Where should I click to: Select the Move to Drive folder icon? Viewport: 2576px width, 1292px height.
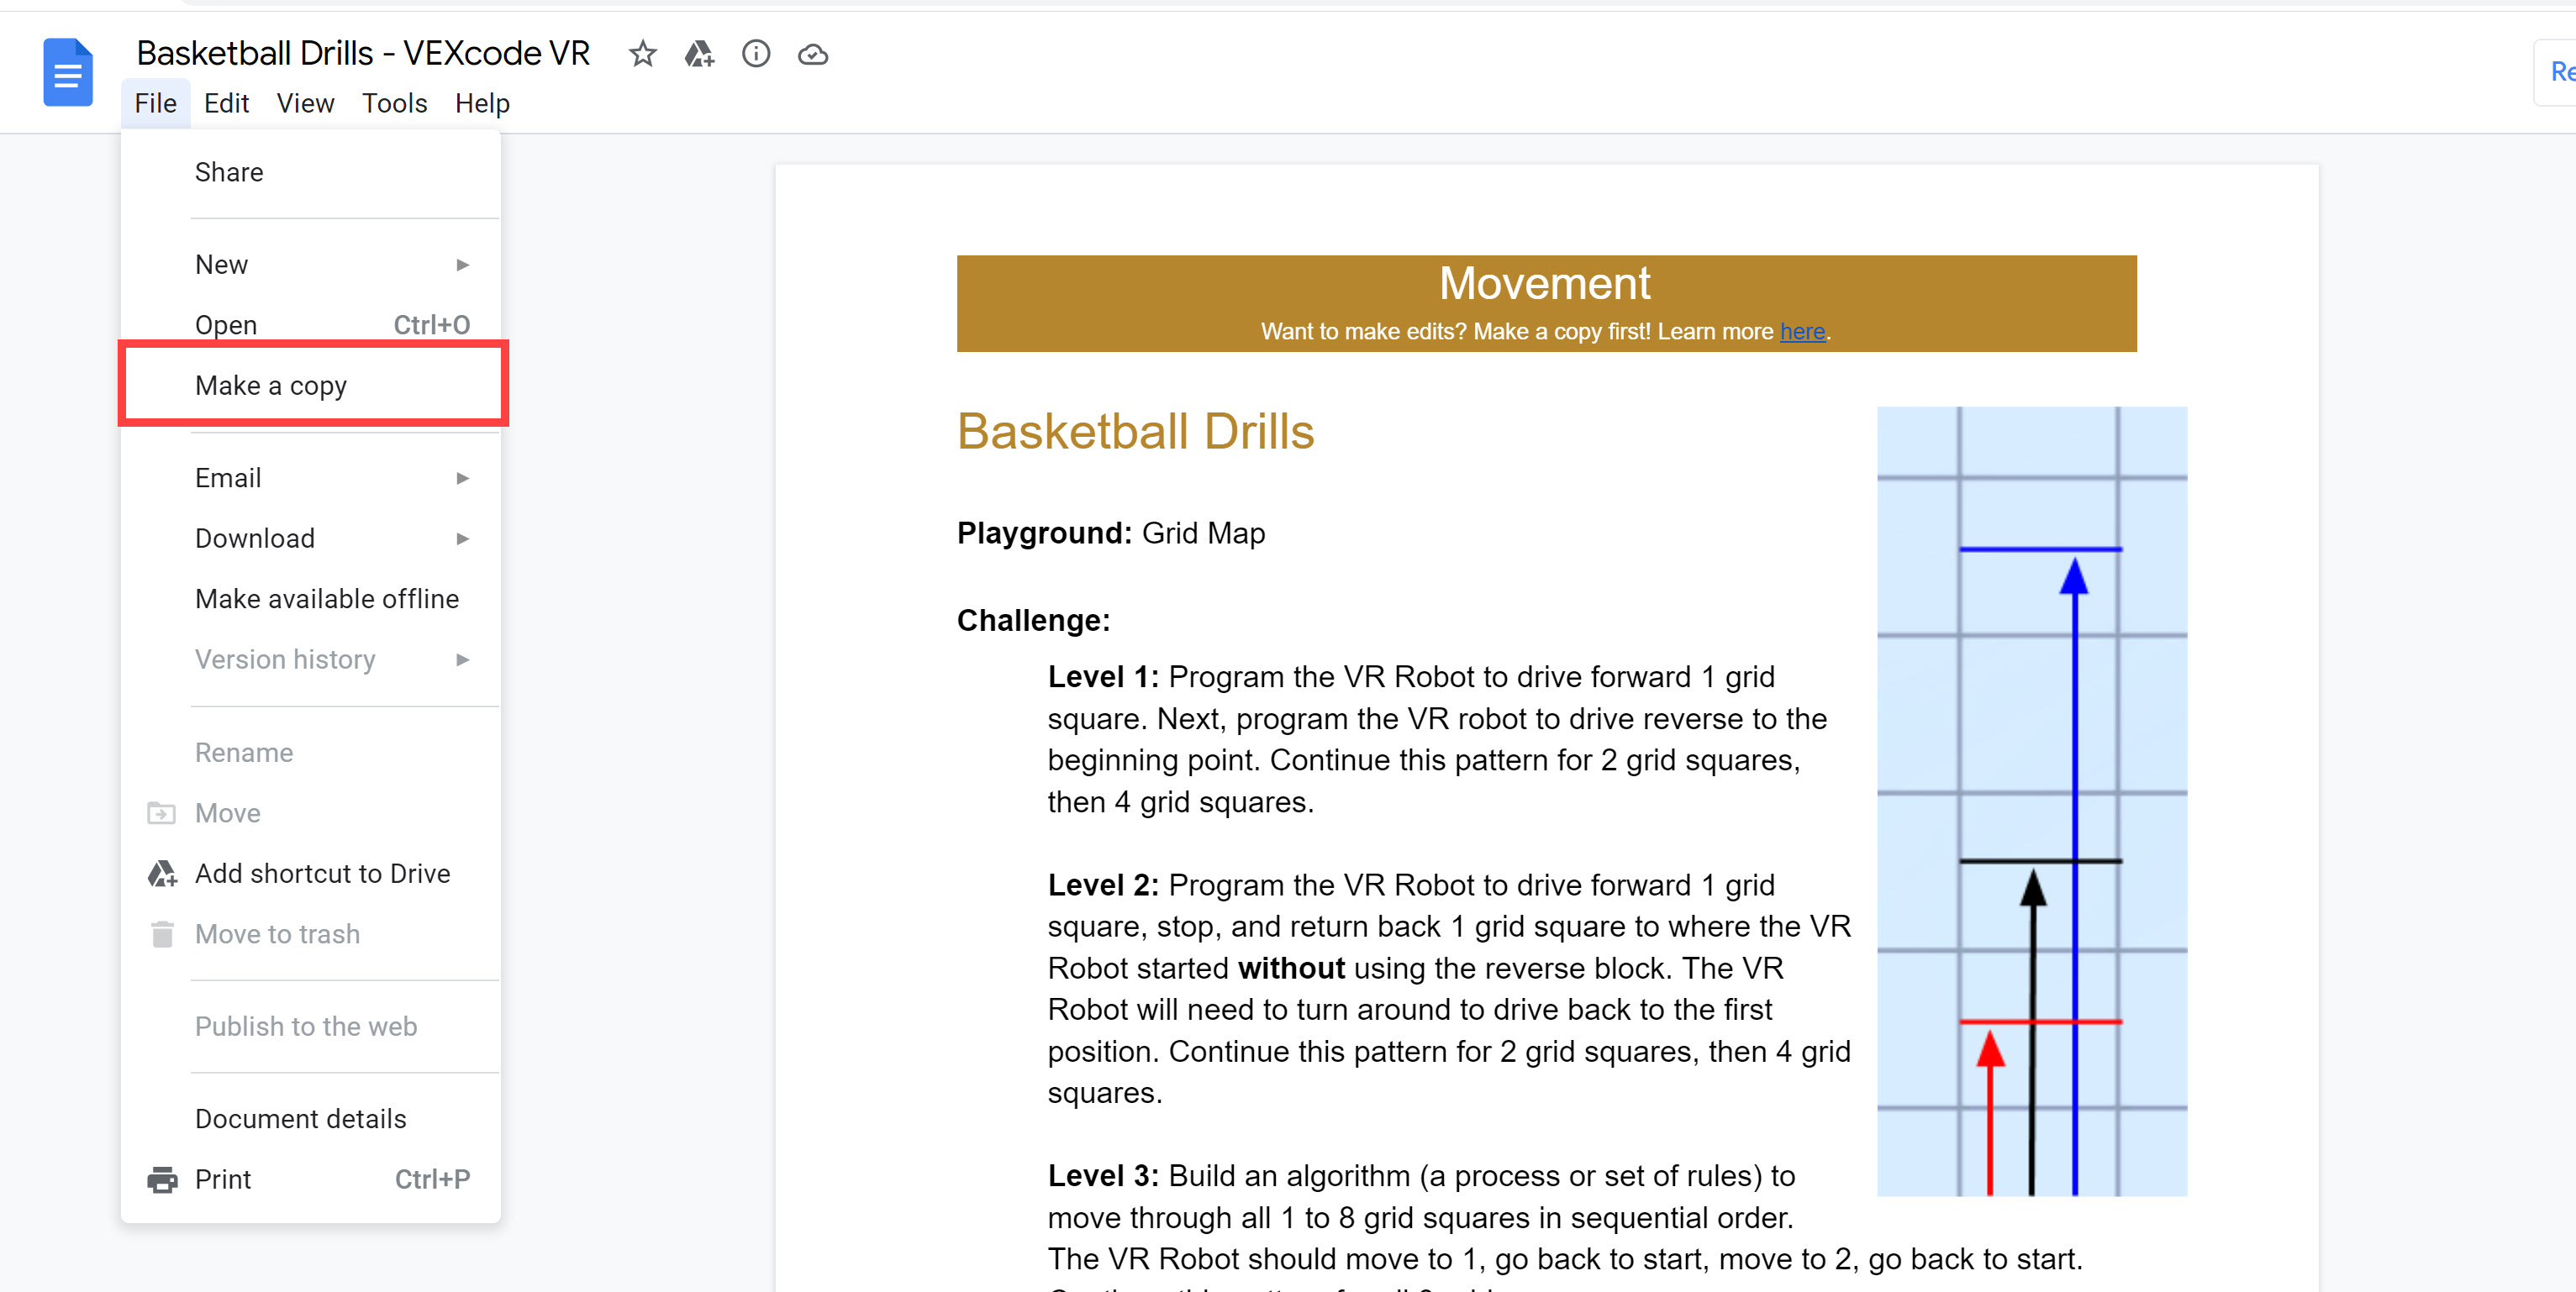700,54
